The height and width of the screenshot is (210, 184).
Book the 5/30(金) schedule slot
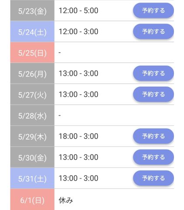(x=153, y=157)
